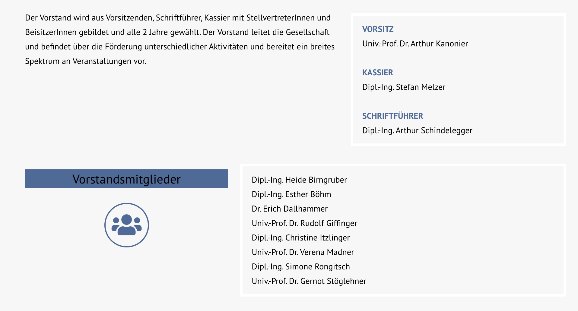Click Dipl.-Ing. Simone Rongitsch entry
The width and height of the screenshot is (578, 311).
tap(301, 267)
